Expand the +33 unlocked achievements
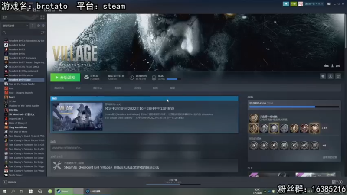Viewport: 347px width, 195px height. [324, 128]
